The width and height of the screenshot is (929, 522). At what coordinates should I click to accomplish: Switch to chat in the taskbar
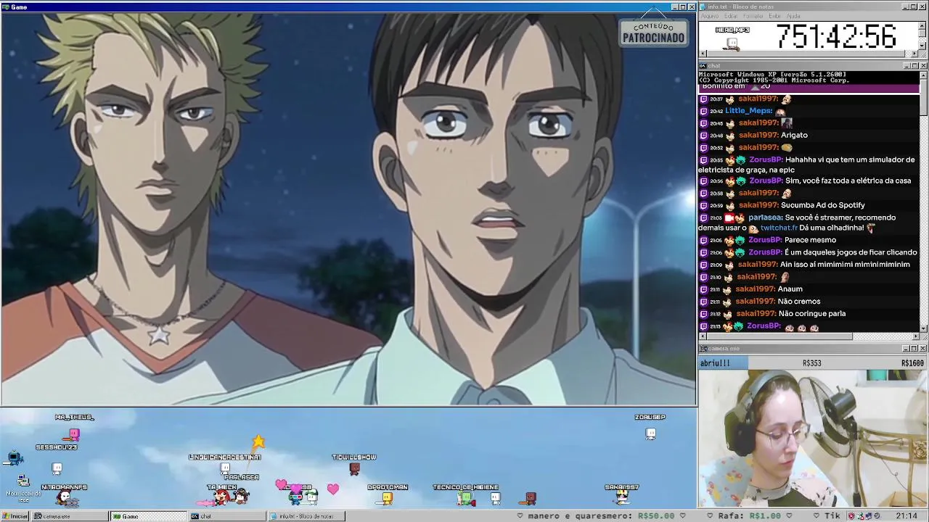pyautogui.click(x=226, y=516)
